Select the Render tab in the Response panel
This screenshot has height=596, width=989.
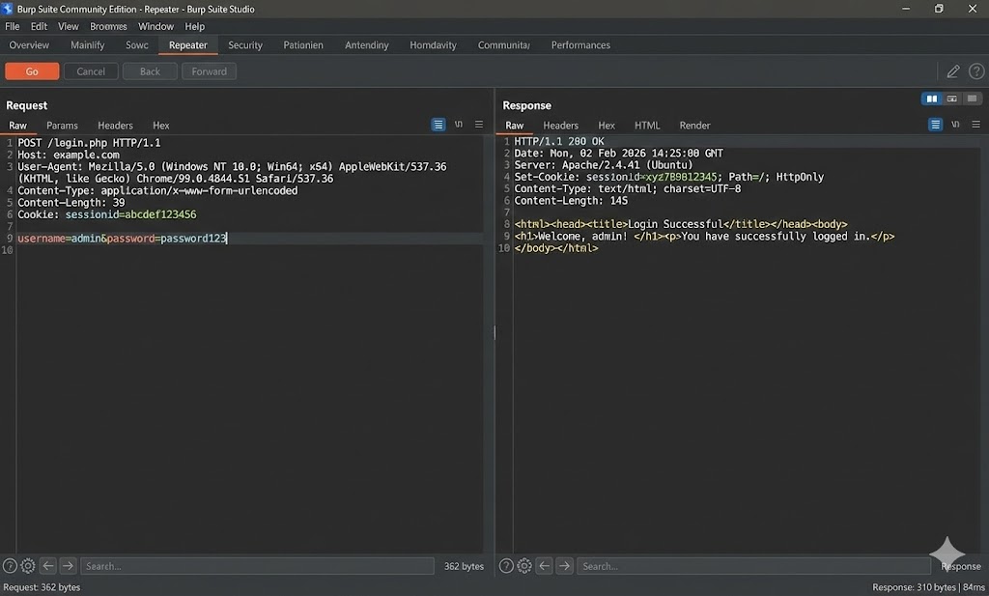694,126
